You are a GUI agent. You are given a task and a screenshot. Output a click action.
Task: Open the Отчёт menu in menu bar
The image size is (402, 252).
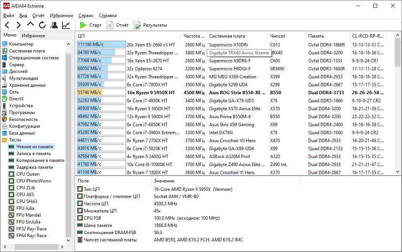point(38,16)
